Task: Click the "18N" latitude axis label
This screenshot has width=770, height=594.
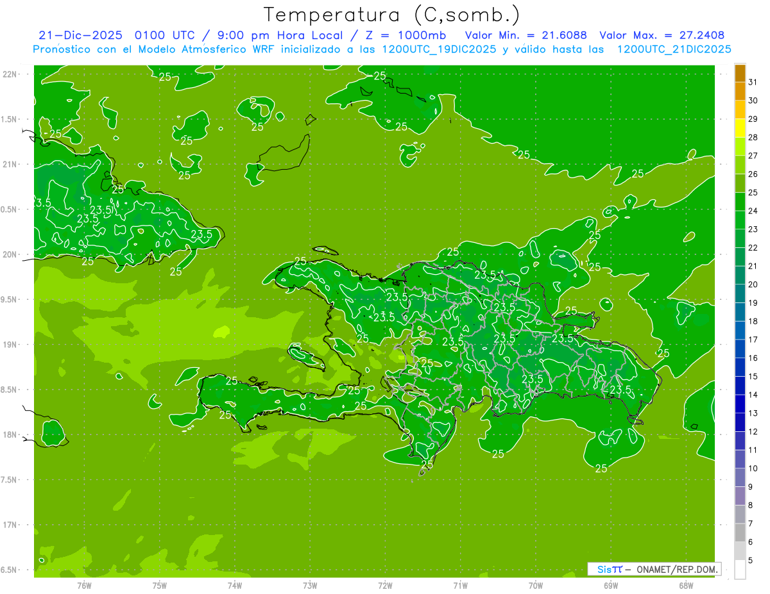Action: pos(10,434)
